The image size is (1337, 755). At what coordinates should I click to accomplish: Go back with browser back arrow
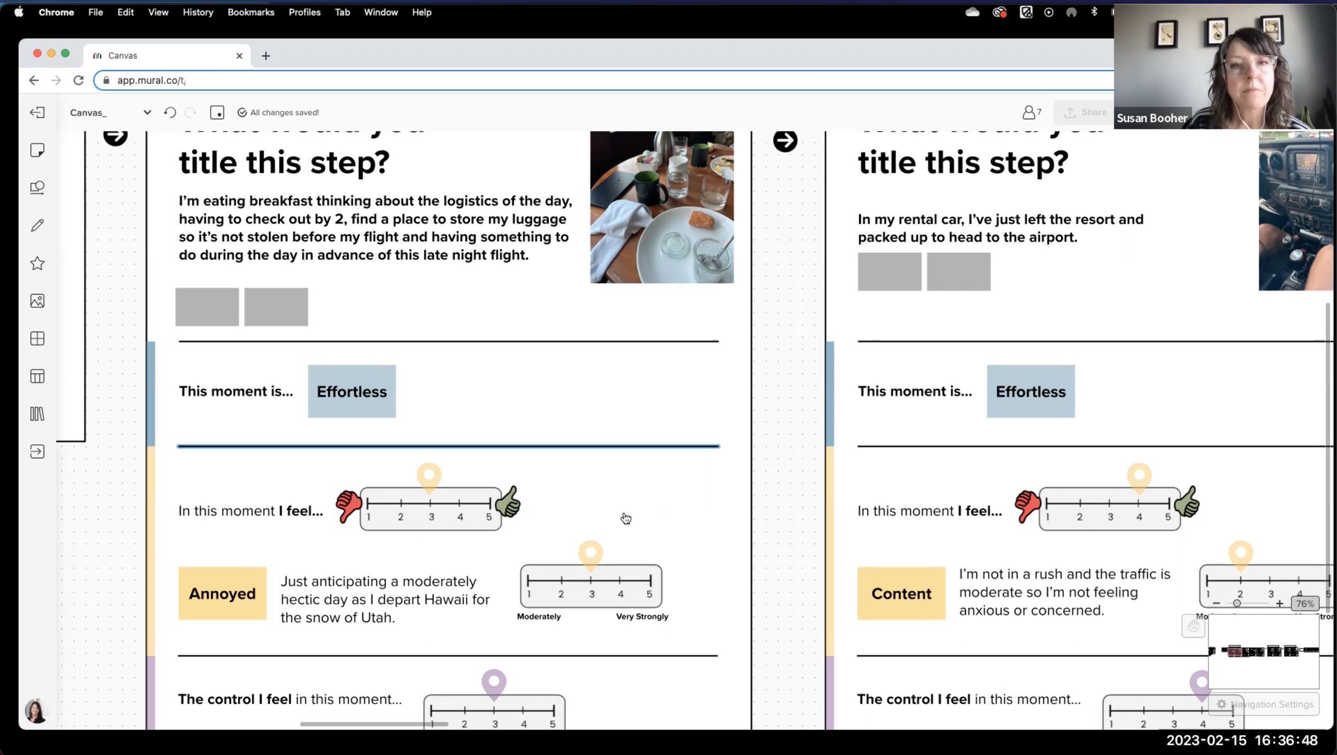[34, 80]
